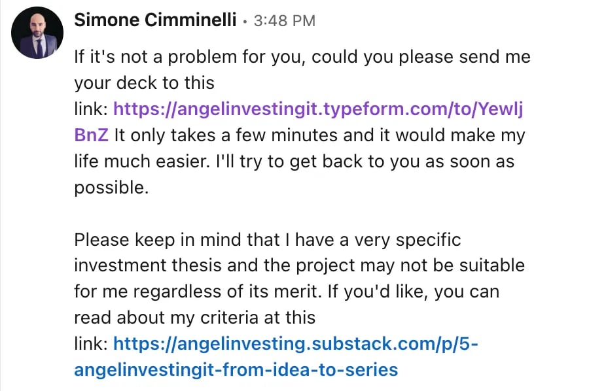Screen dimensions: 606x391
Task: Click "link:" label before the typeform URL
Action: (91, 110)
